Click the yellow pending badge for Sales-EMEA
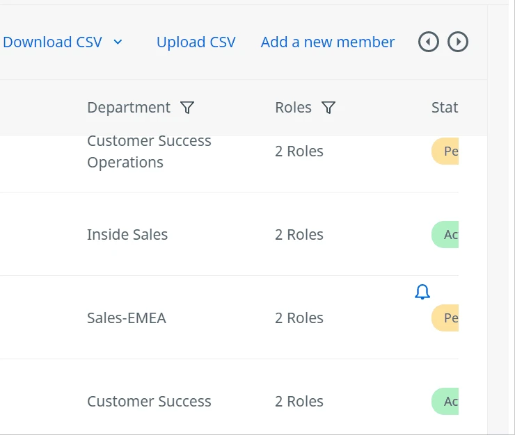This screenshot has width=515, height=435. click(445, 318)
